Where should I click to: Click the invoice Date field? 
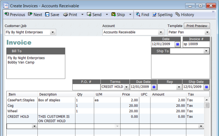[x=163, y=44]
